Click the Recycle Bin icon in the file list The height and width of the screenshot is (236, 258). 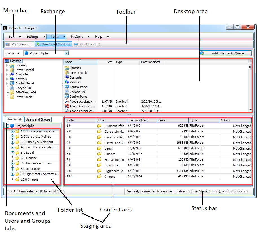pos(67,92)
